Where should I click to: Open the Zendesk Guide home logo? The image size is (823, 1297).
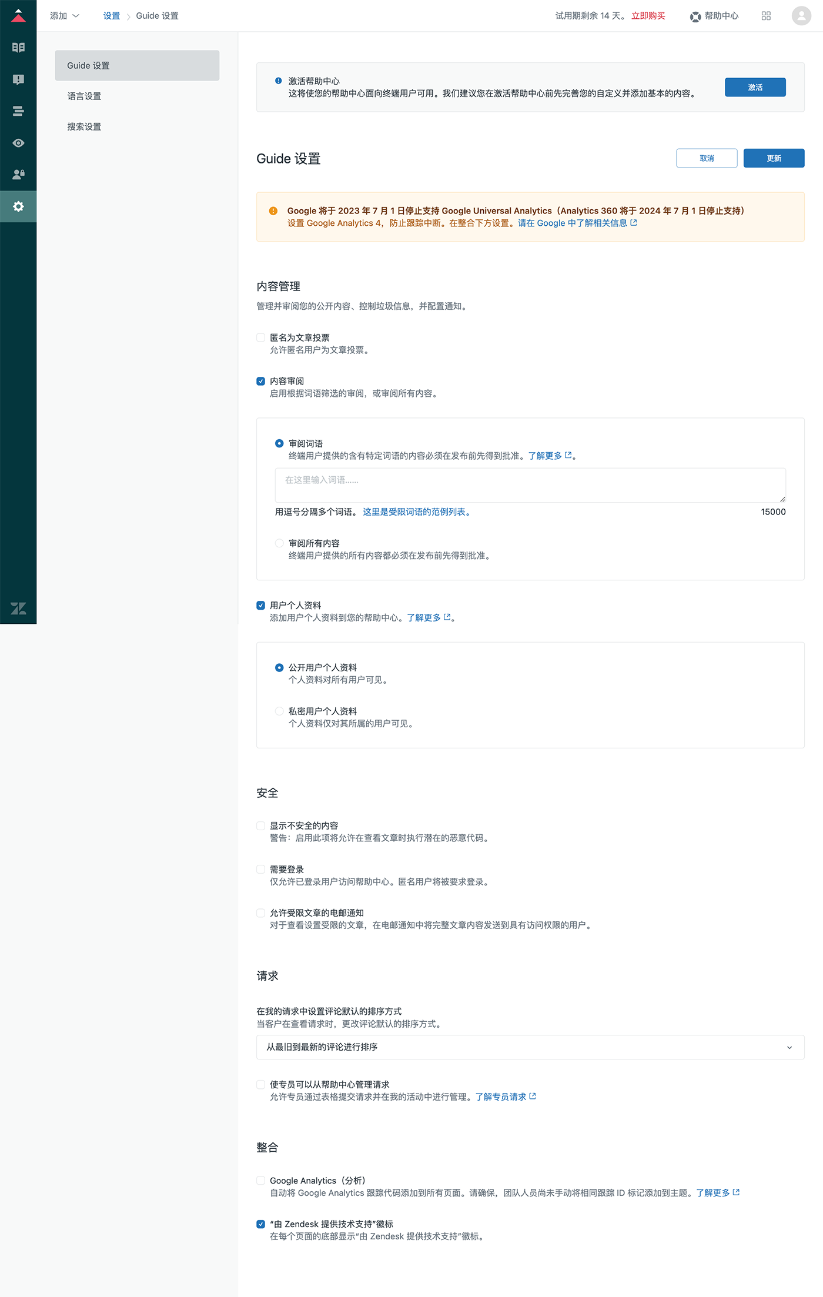click(18, 15)
